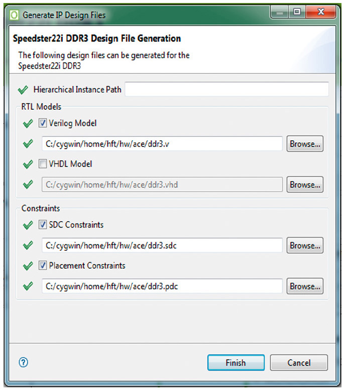Click green checkmark next to Verilog Model
This screenshot has width=344, height=390.
click(x=28, y=123)
